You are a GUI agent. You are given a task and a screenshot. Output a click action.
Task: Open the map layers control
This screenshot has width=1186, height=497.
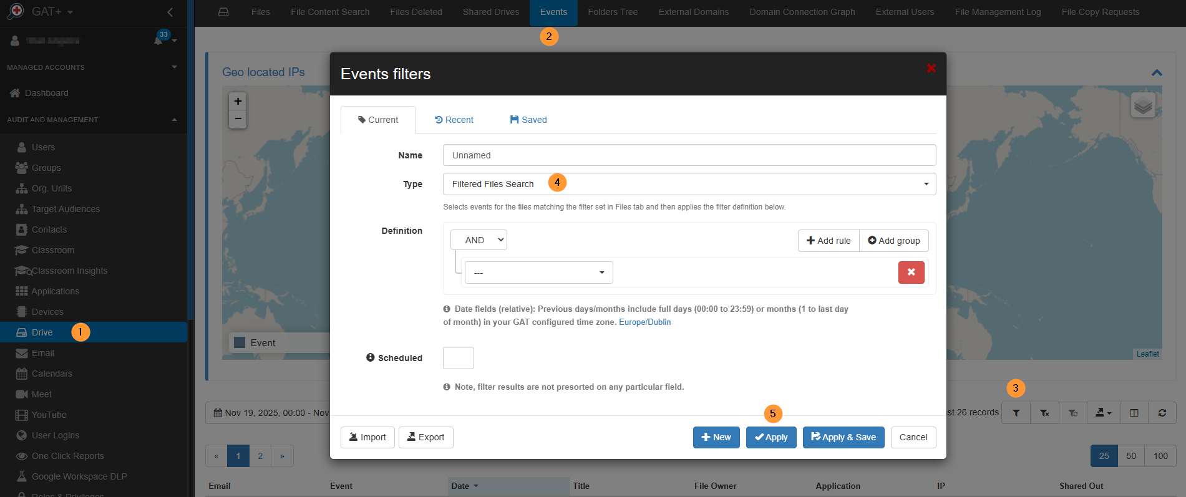click(1142, 105)
